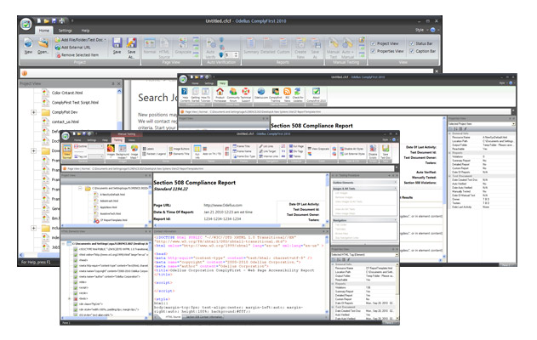Collapse the C:\Documents and Settings folder node

pyautogui.click(x=80, y=188)
